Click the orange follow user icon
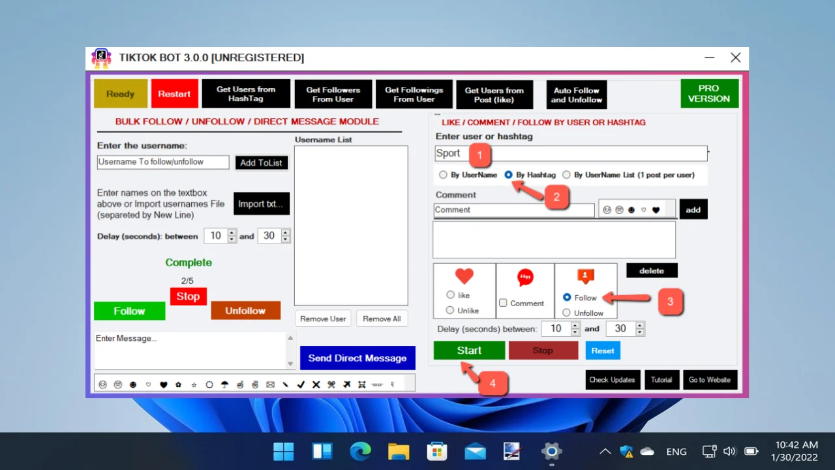The width and height of the screenshot is (835, 470). (x=585, y=276)
